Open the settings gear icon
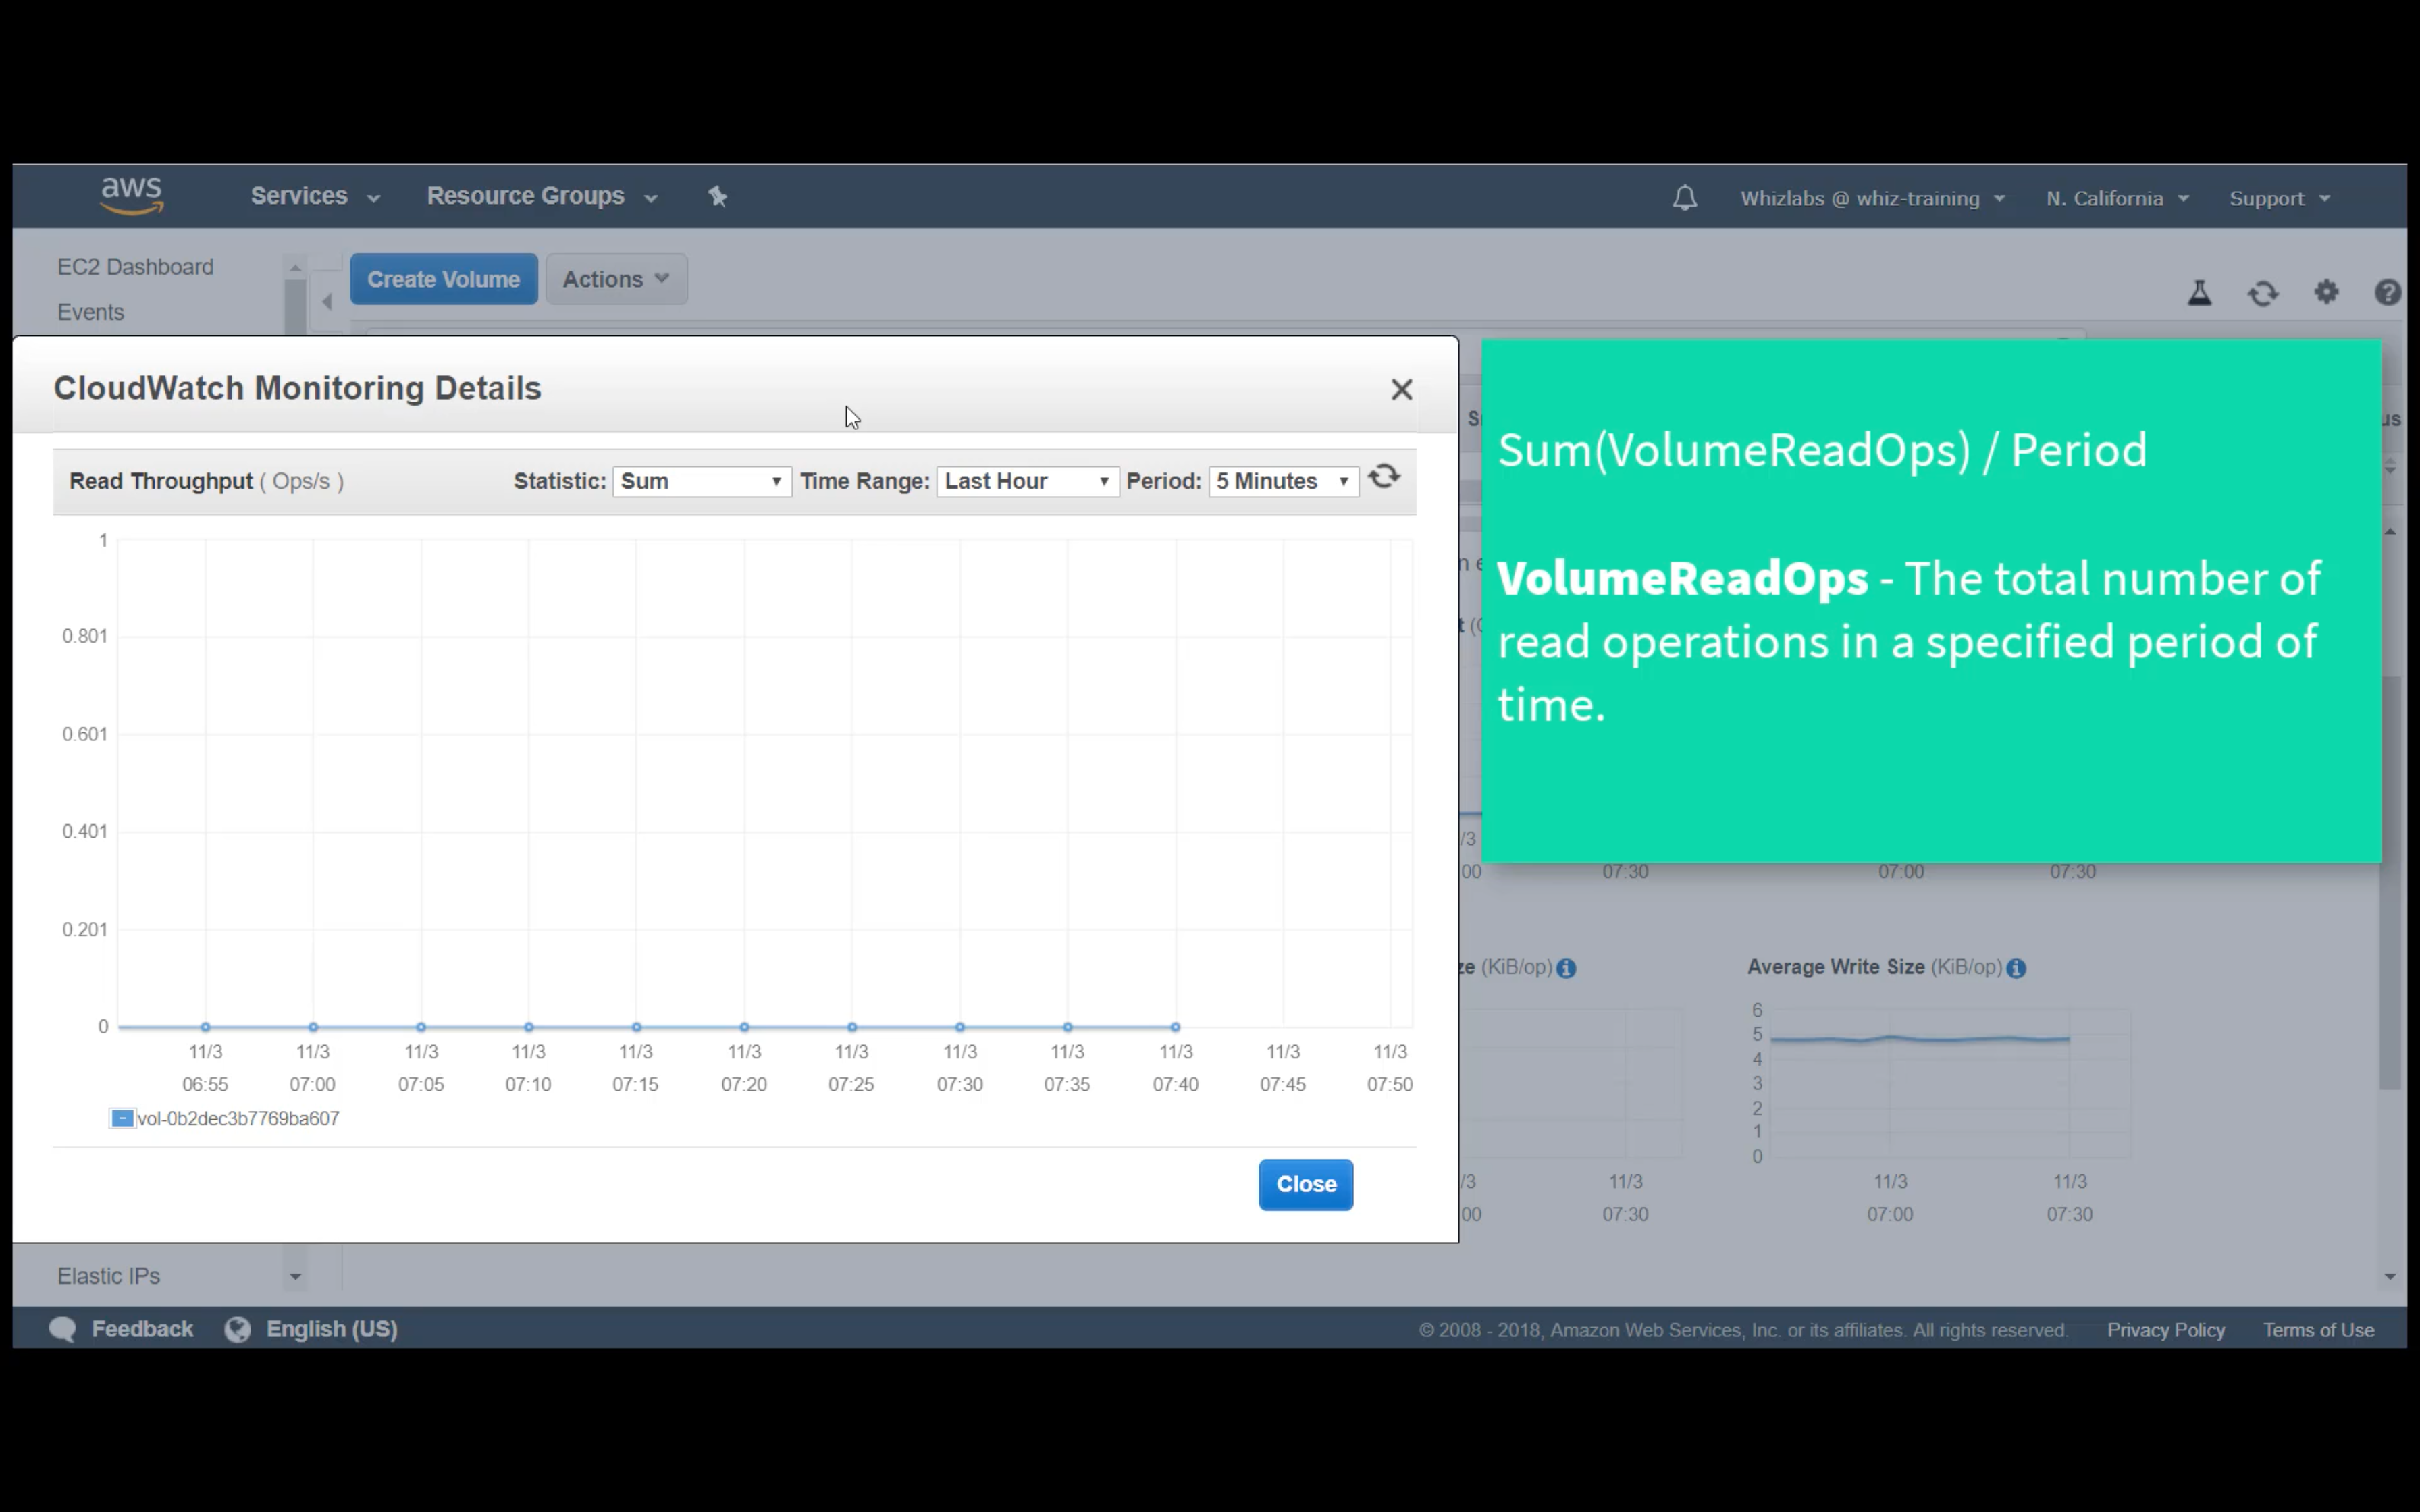The width and height of the screenshot is (2420, 1512). point(2326,292)
